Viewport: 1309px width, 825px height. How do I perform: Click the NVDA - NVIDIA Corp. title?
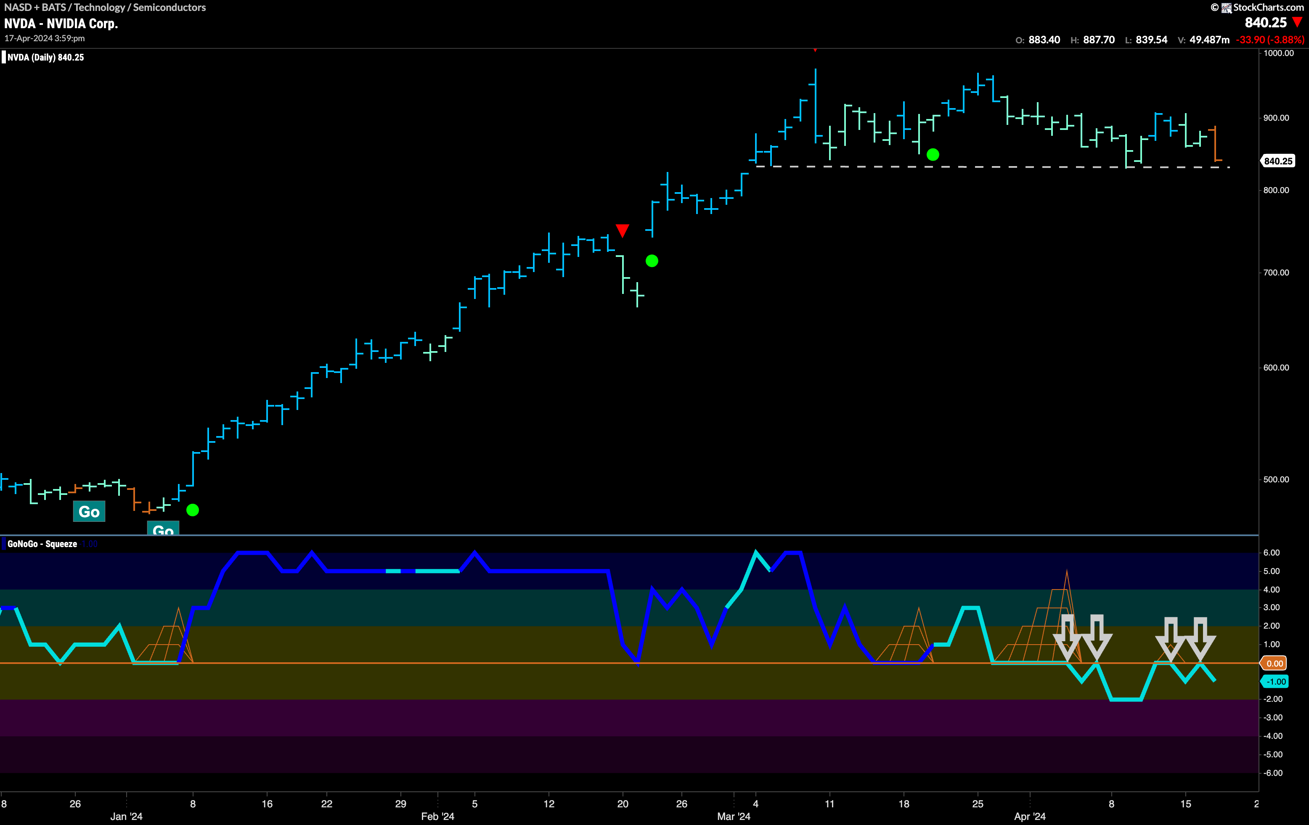pos(61,24)
